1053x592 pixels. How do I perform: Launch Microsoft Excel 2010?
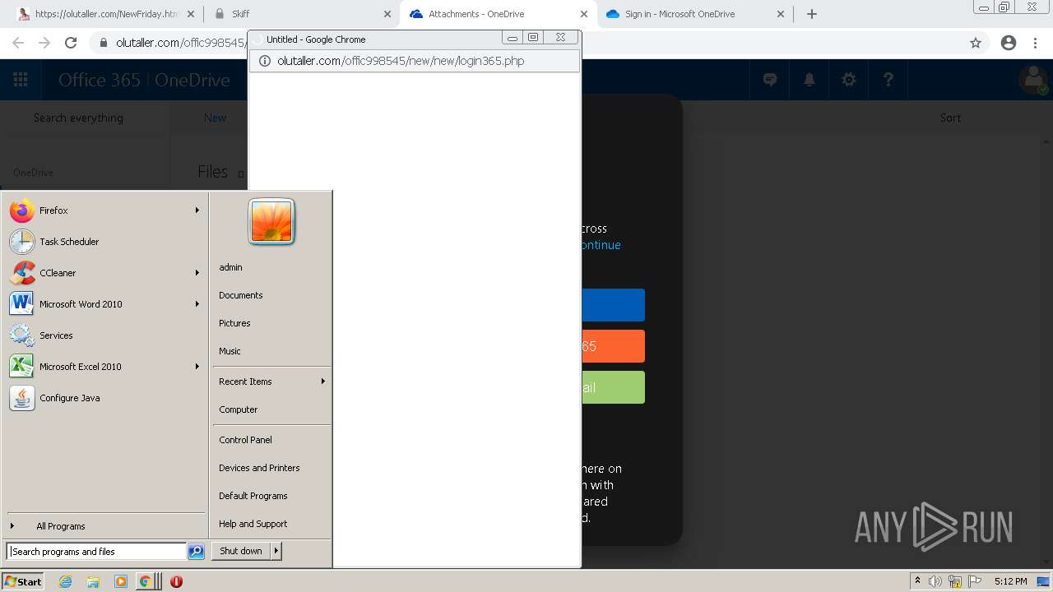point(104,367)
